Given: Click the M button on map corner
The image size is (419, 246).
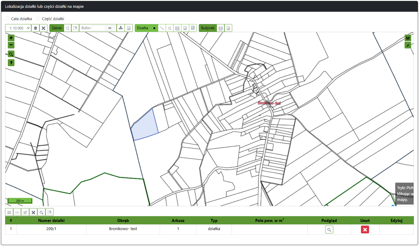Looking at the screenshot, I should click(408, 38).
